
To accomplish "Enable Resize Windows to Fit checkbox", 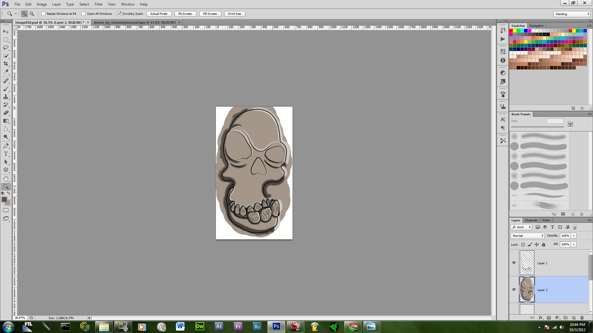I will [x=43, y=14].
